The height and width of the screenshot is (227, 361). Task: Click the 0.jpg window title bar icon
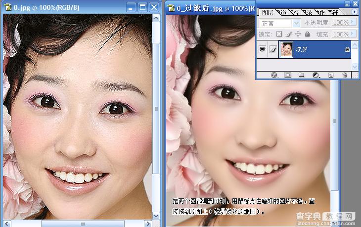(x=8, y=7)
